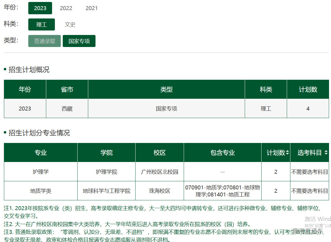Viewport: 331px width, 242px height.
Task: Click the sort arrows beside 选考科目
Action: (326, 153)
